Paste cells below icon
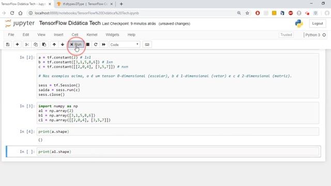Viewport: 331px width, 186px height. tap(44, 44)
